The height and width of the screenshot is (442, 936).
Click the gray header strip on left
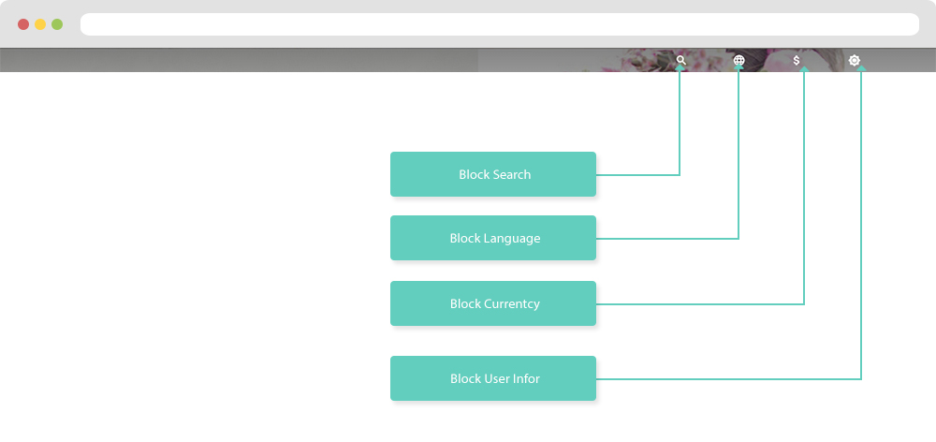[234, 60]
